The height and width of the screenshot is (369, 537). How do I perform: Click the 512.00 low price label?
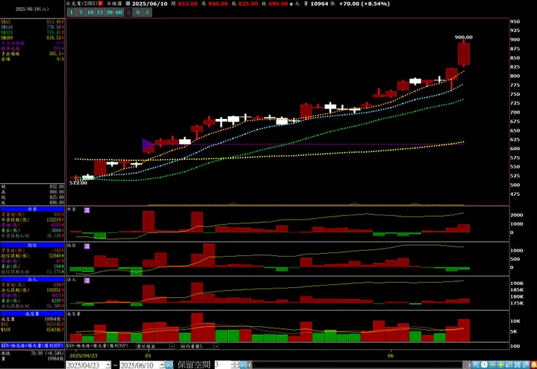[x=78, y=183]
